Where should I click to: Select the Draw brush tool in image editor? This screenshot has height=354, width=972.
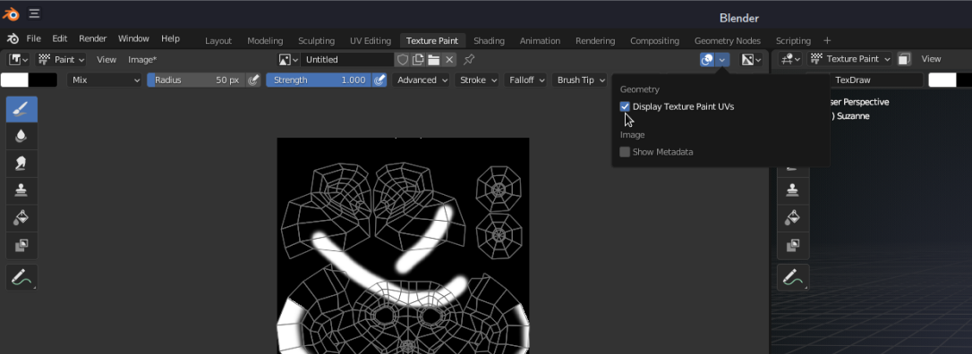tap(21, 110)
